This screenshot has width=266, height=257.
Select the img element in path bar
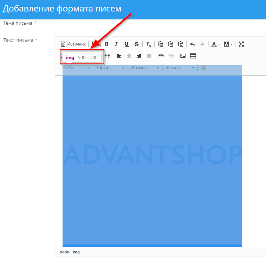(76, 252)
